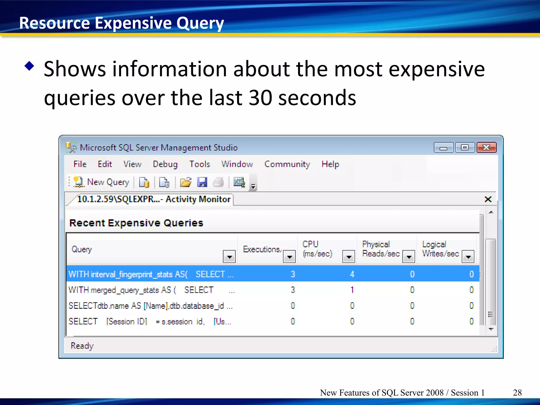Screen dimensions: 540x405
Task: Close the Management Studio window
Action: pos(486,148)
